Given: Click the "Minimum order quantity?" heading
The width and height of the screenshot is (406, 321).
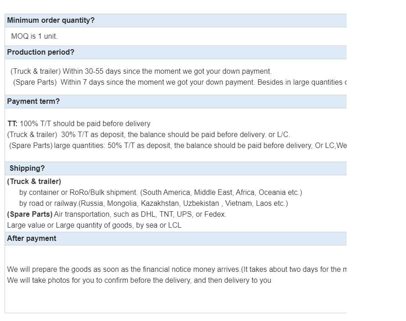Looking at the screenshot, I should (51, 20).
